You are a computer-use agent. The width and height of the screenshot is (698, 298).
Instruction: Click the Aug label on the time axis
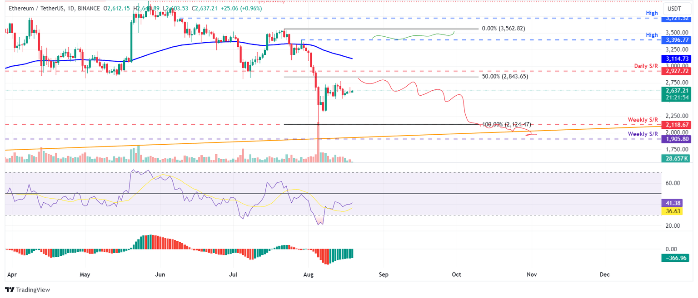tap(308, 274)
